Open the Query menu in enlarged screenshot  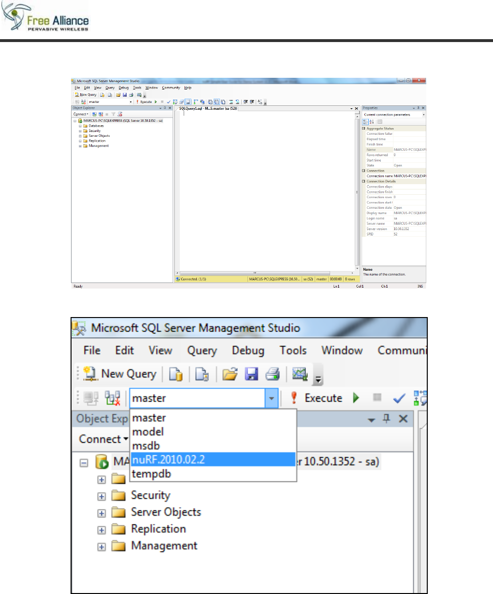202,351
